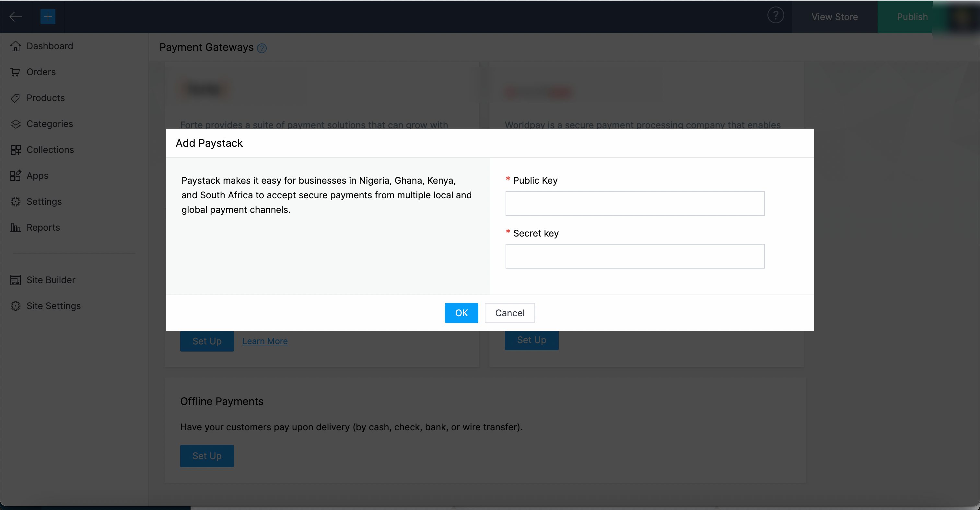Screen dimensions: 980x510
Task: Click the Site Builder icon in sidebar
Action: [x=16, y=280]
